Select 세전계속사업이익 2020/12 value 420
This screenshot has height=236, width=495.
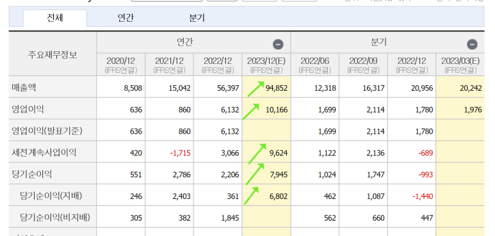click(x=136, y=153)
